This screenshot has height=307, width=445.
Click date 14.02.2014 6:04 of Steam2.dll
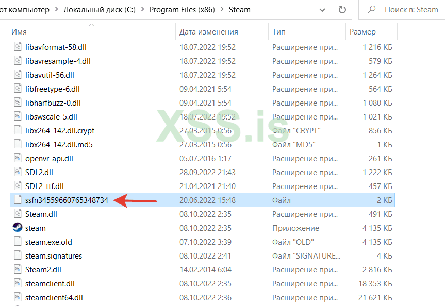[205, 269]
